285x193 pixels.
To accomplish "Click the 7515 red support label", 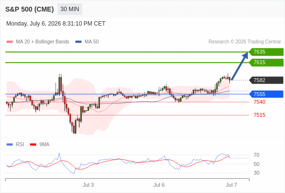I will pos(259,115).
